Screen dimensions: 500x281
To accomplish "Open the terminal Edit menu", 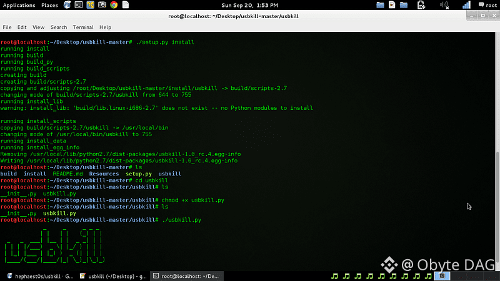I will click(x=22, y=27).
